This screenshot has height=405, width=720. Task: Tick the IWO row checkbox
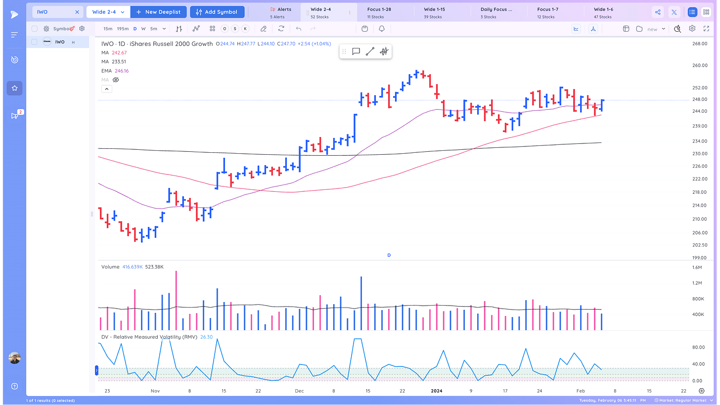coord(35,42)
